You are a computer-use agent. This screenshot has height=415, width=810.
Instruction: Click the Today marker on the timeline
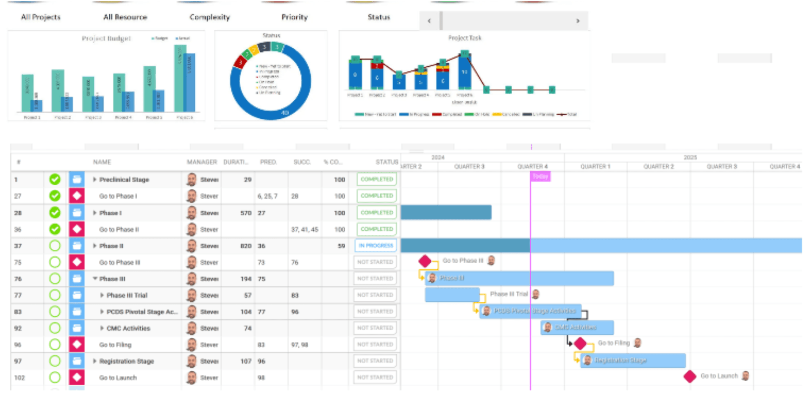540,176
